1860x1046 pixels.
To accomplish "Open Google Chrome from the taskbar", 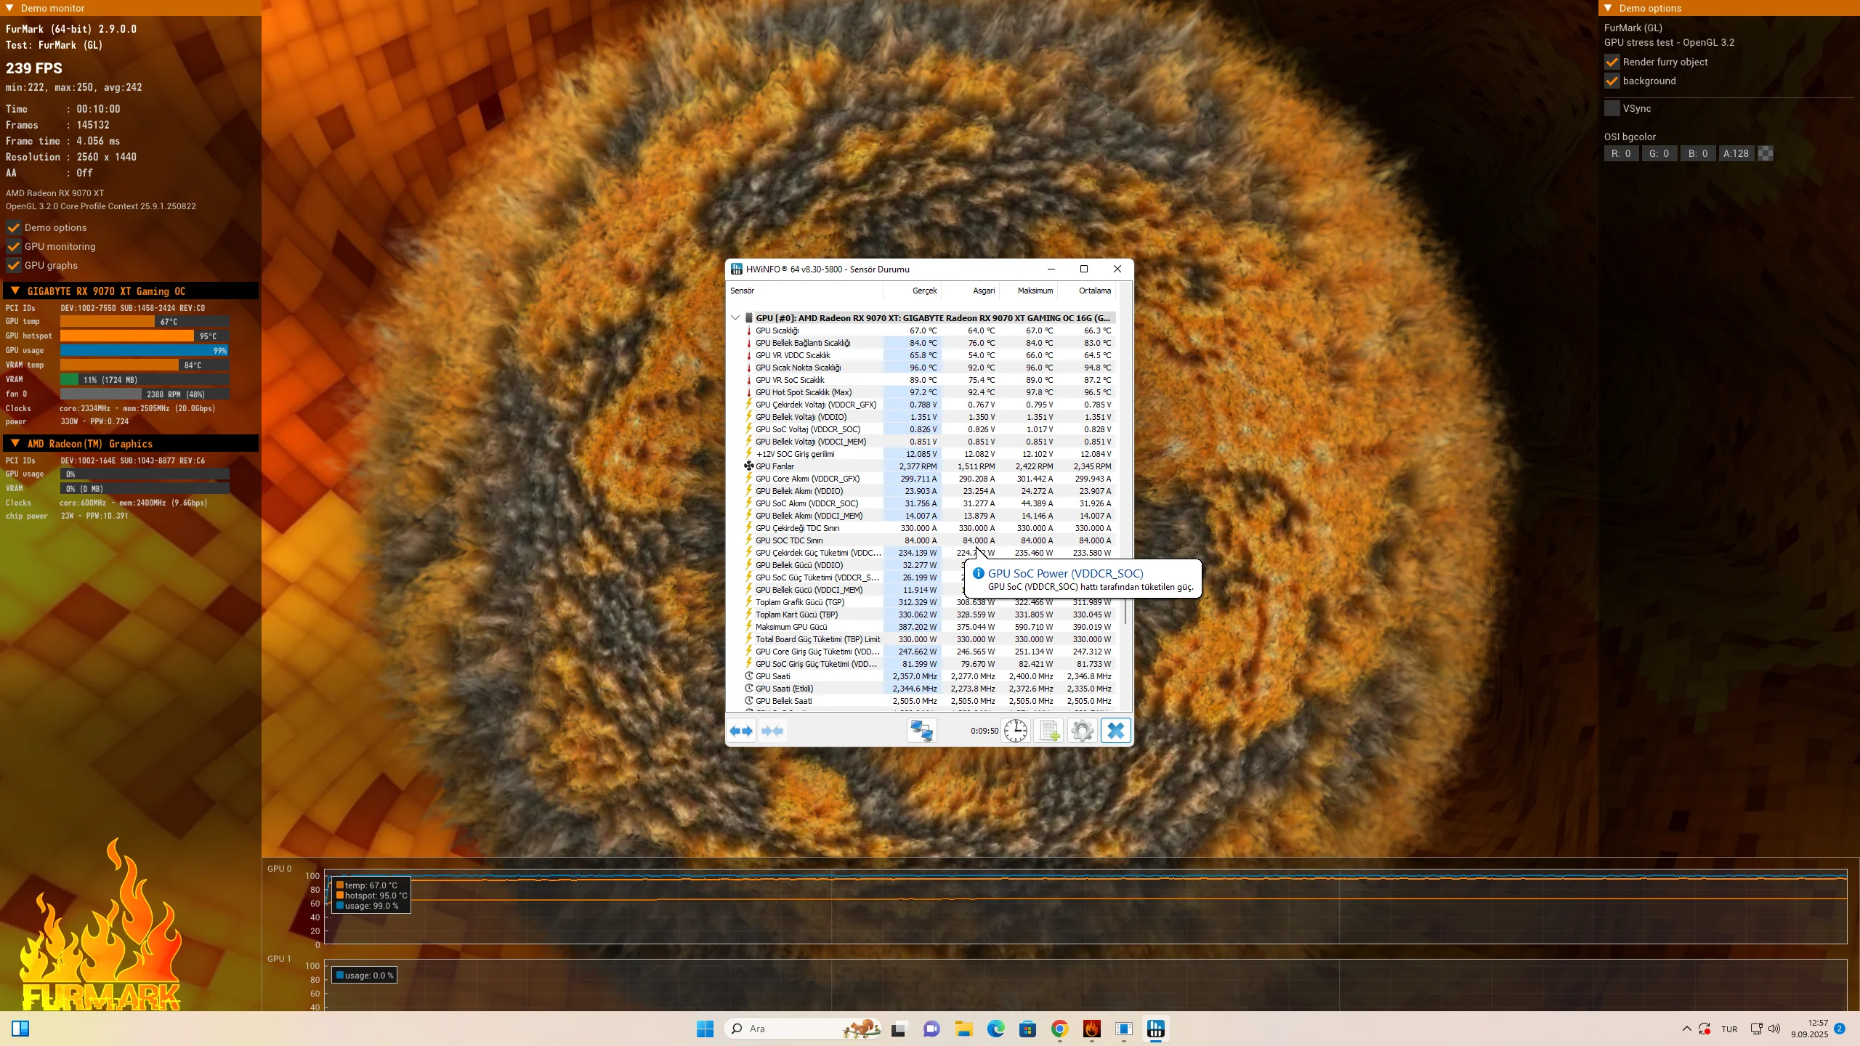I will tap(1059, 1029).
